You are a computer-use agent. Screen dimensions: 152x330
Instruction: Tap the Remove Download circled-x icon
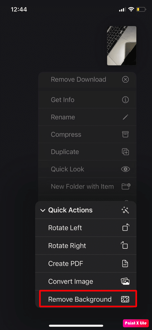(x=126, y=80)
